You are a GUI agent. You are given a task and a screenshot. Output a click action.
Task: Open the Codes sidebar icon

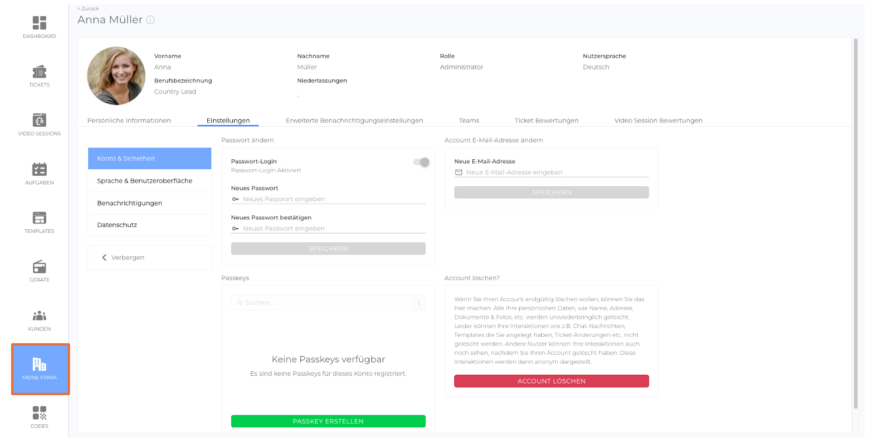[39, 413]
